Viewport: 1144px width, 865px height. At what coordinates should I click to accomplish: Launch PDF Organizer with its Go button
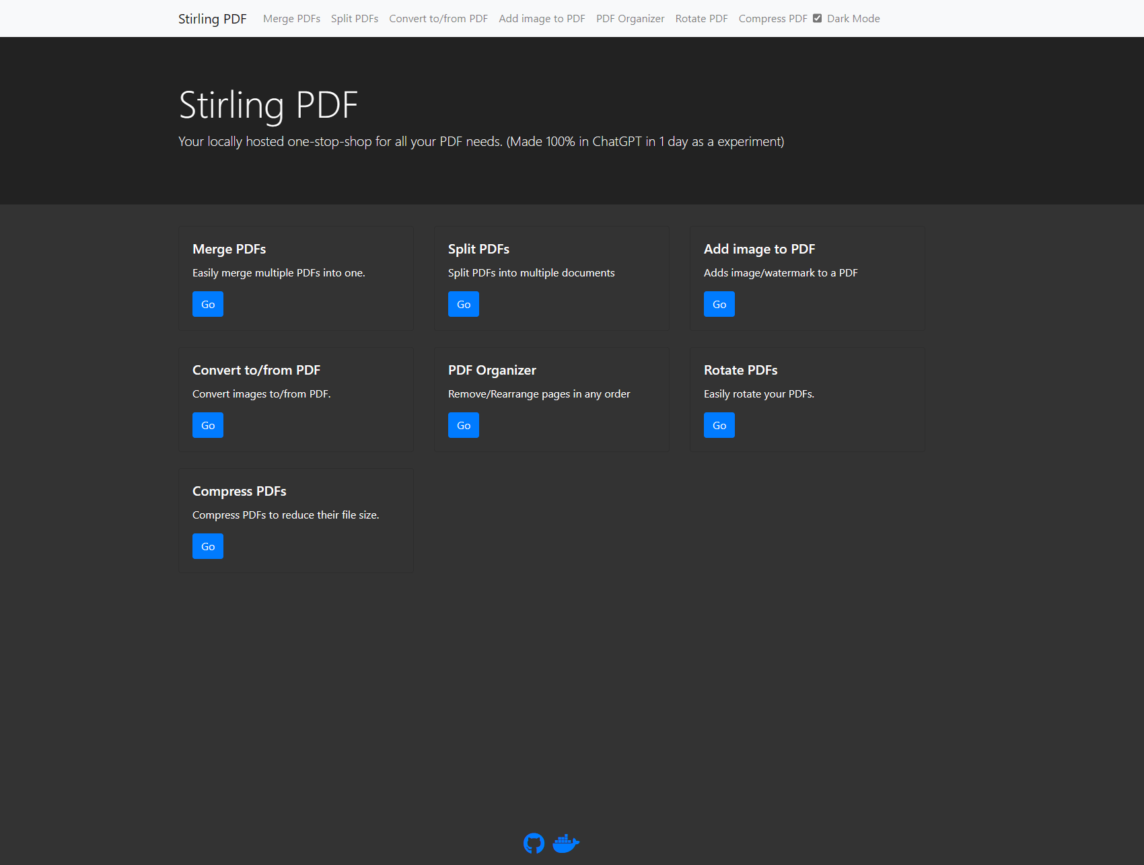(x=463, y=425)
